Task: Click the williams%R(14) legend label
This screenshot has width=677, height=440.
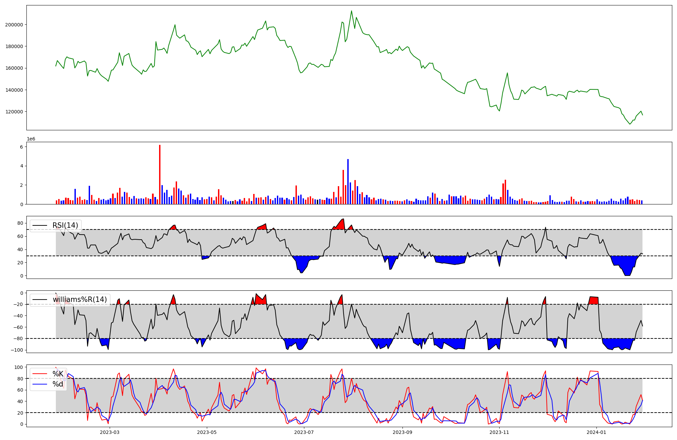Action: [x=80, y=300]
